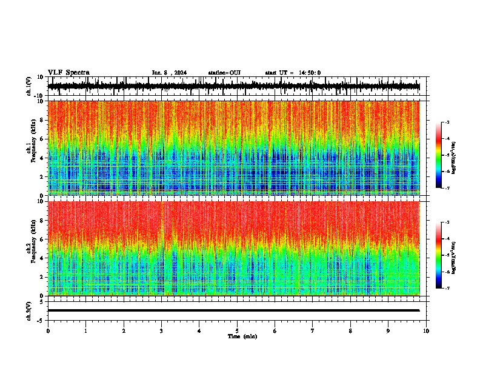This screenshot has width=480, height=371.
Task: Click time axis tick label "3"
Action: click(162, 331)
